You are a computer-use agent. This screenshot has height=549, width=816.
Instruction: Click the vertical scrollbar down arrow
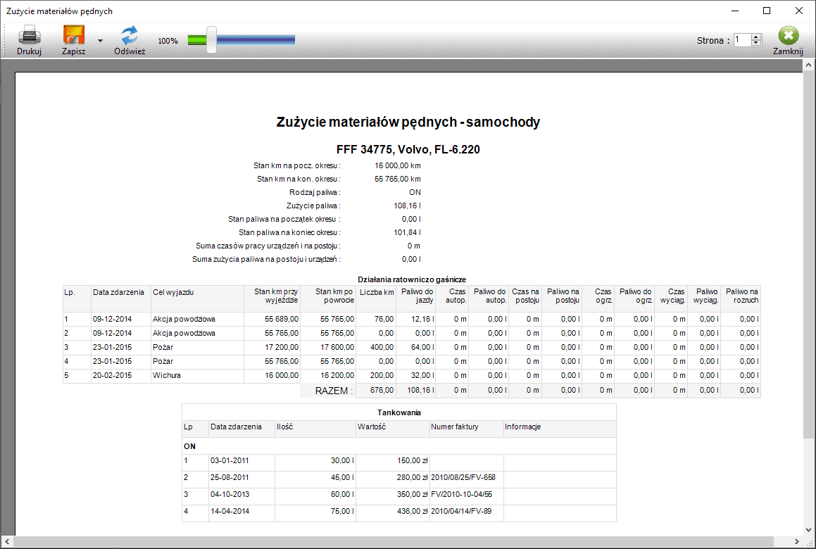[x=808, y=530]
